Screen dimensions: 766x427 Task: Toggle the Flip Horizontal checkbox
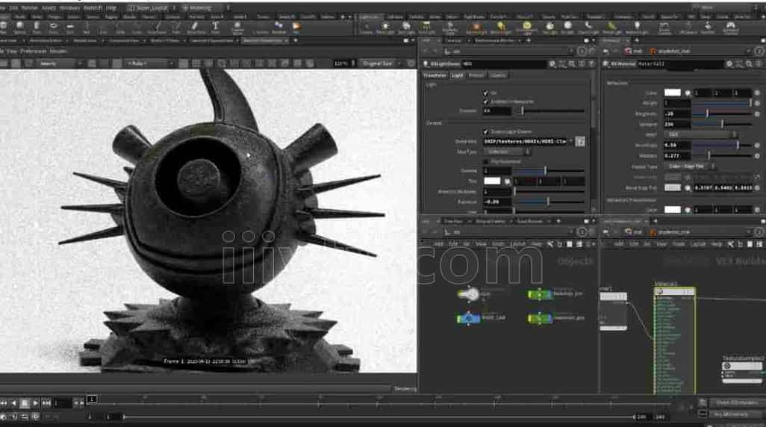(x=485, y=162)
